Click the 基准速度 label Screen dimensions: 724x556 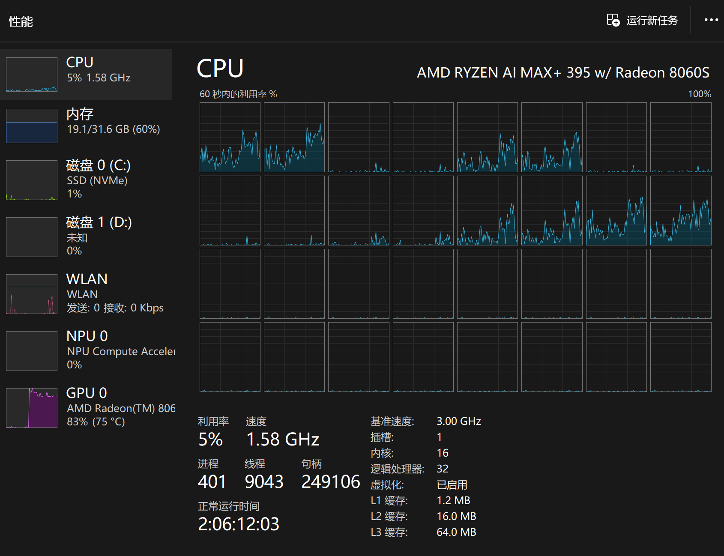coord(392,421)
